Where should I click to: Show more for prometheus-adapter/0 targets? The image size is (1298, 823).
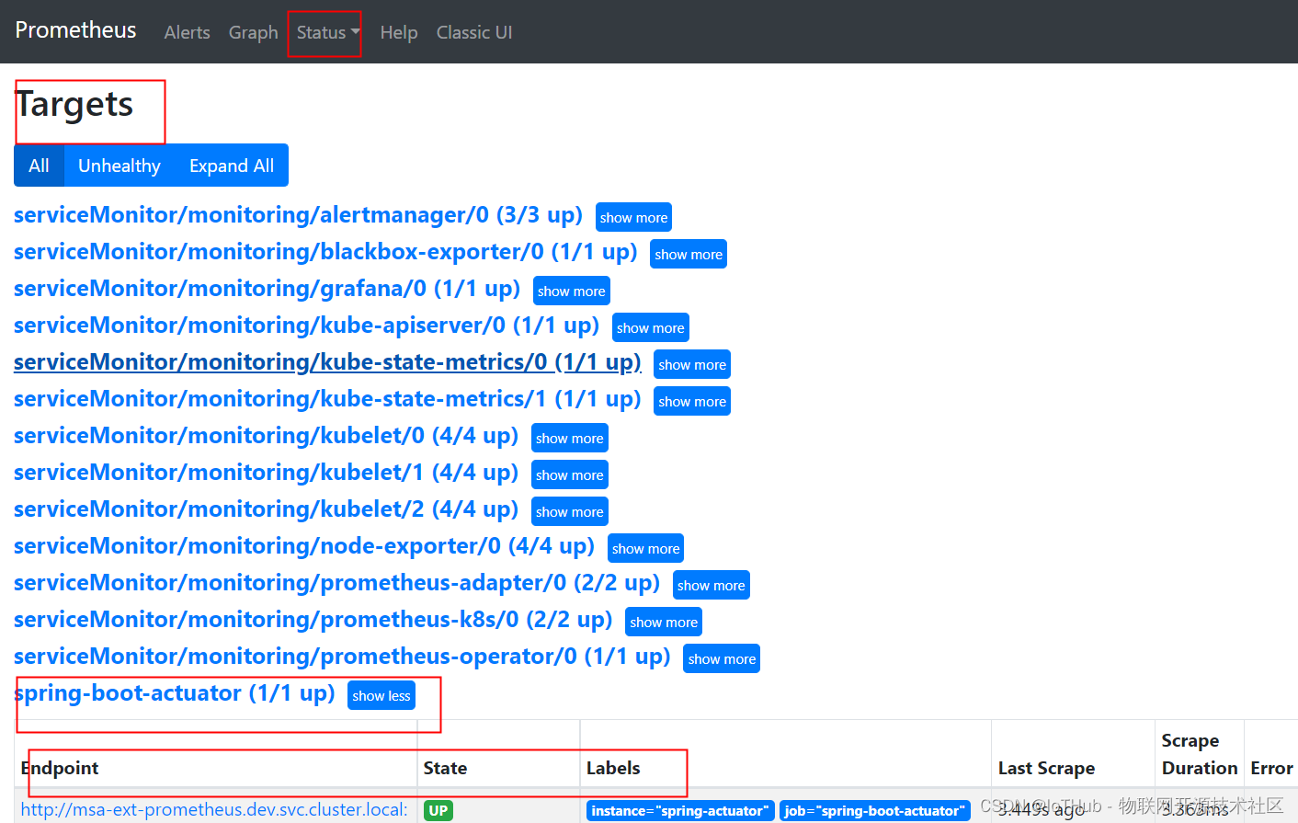(712, 585)
